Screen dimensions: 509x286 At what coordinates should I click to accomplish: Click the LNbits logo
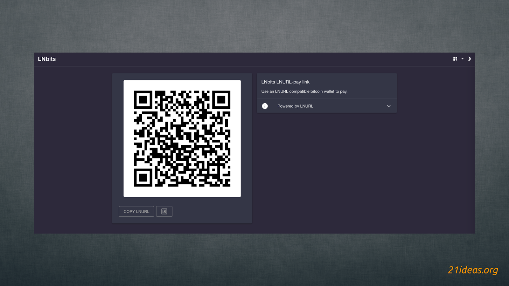tap(47, 59)
